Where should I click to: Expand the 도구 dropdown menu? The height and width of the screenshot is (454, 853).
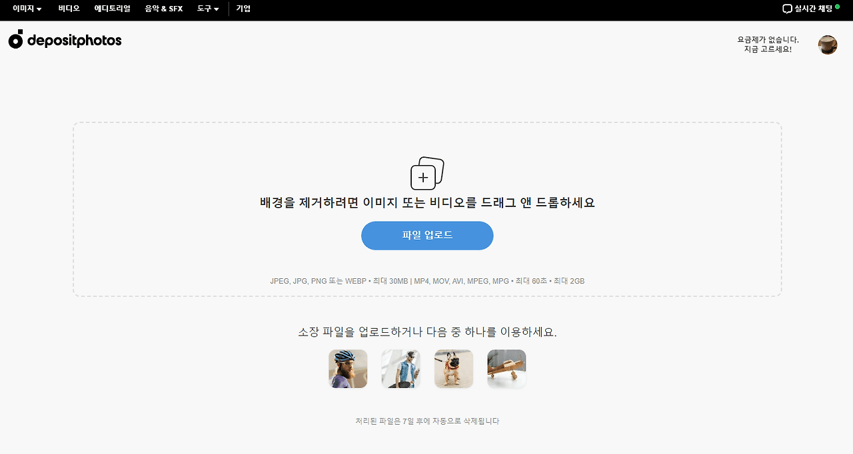[208, 9]
